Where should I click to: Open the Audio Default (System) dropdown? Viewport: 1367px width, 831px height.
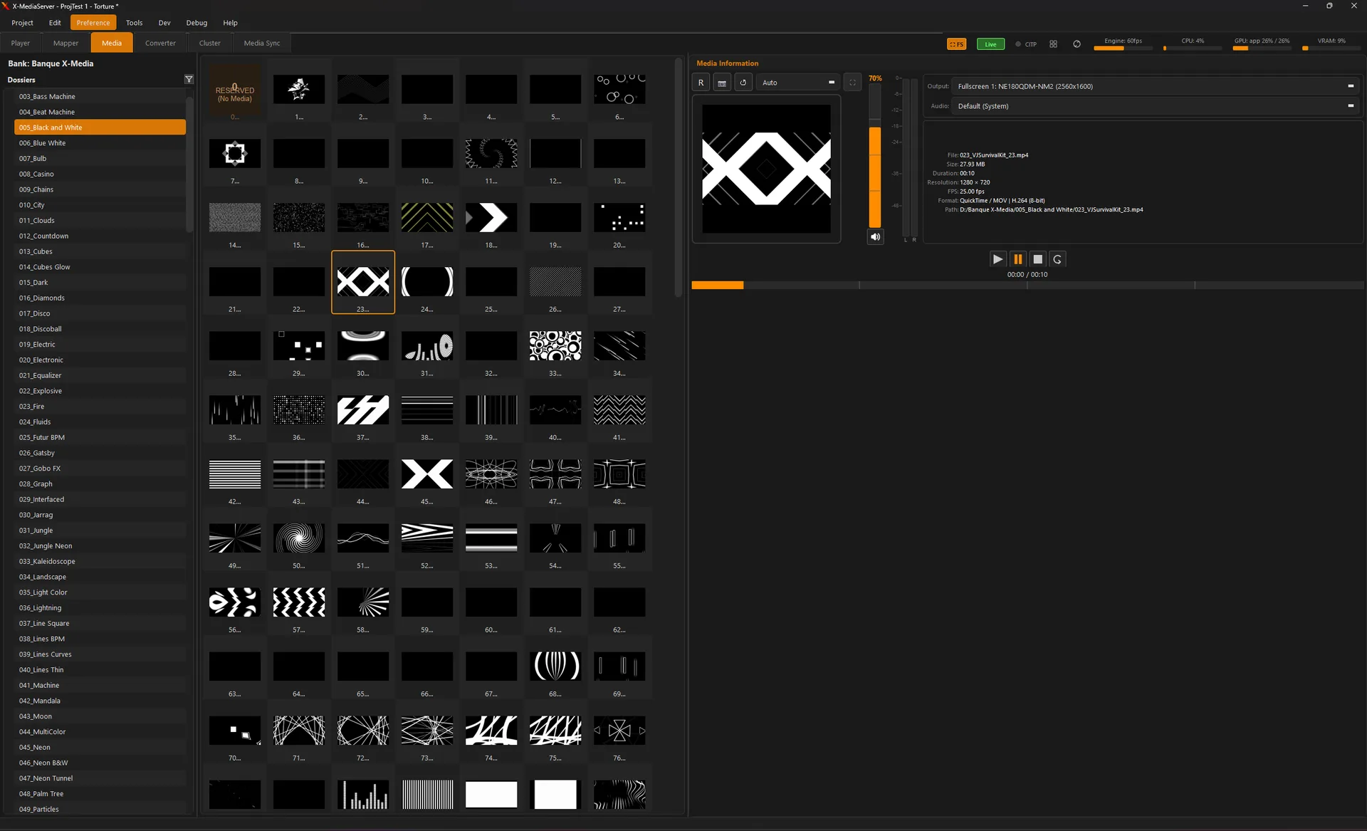(1156, 106)
